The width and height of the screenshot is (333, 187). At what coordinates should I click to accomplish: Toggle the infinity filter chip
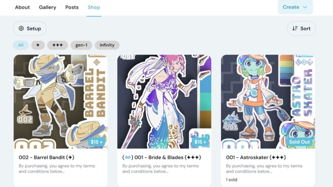[x=107, y=45]
